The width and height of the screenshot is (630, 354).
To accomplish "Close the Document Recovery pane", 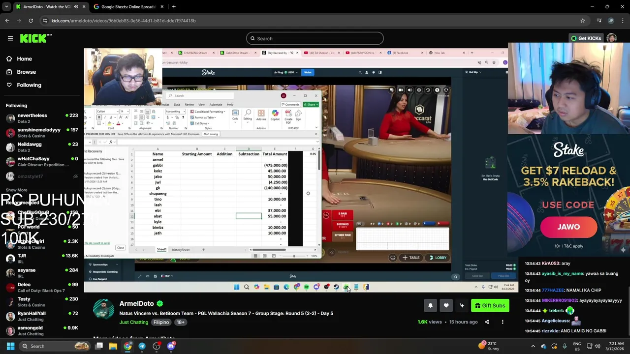I will 121,248.
